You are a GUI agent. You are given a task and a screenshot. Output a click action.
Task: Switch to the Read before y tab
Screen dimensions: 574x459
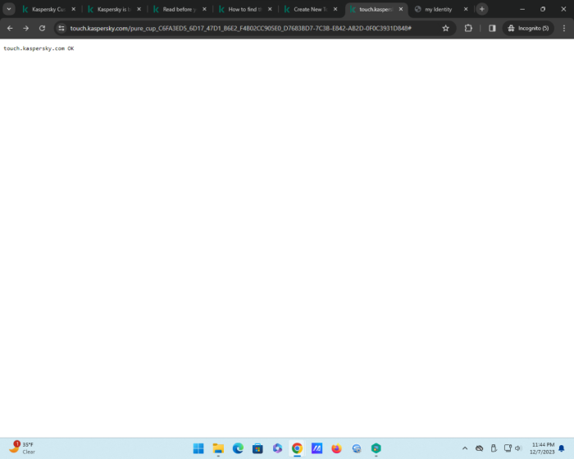click(x=180, y=9)
